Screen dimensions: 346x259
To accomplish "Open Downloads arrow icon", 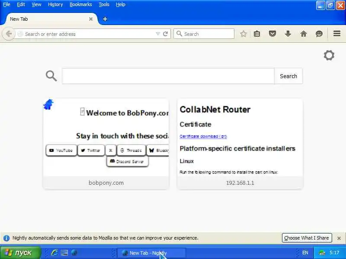I will [288, 34].
